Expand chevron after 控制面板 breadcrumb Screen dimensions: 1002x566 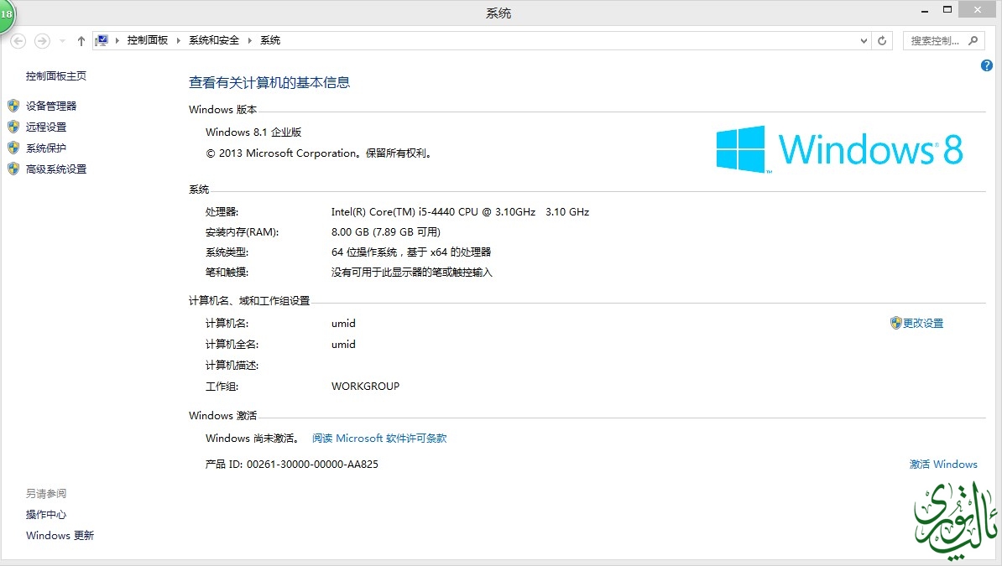tap(178, 40)
